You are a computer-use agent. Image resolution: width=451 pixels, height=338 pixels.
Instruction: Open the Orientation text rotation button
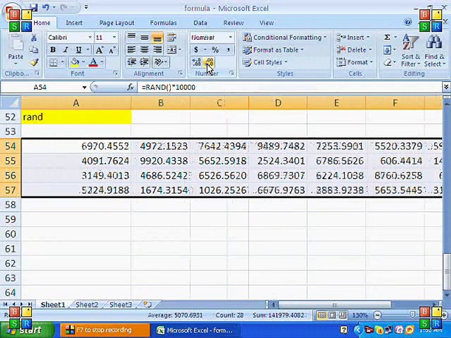tap(161, 62)
